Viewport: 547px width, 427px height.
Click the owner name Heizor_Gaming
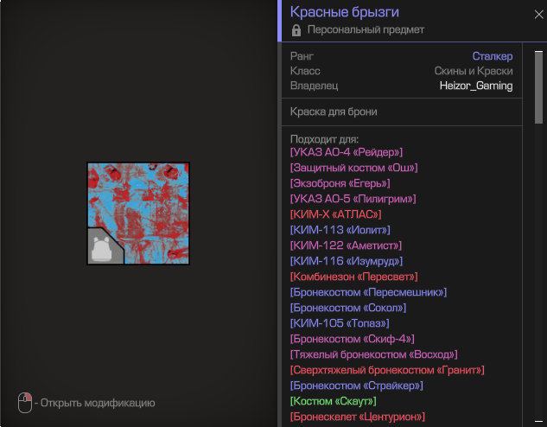tap(476, 86)
